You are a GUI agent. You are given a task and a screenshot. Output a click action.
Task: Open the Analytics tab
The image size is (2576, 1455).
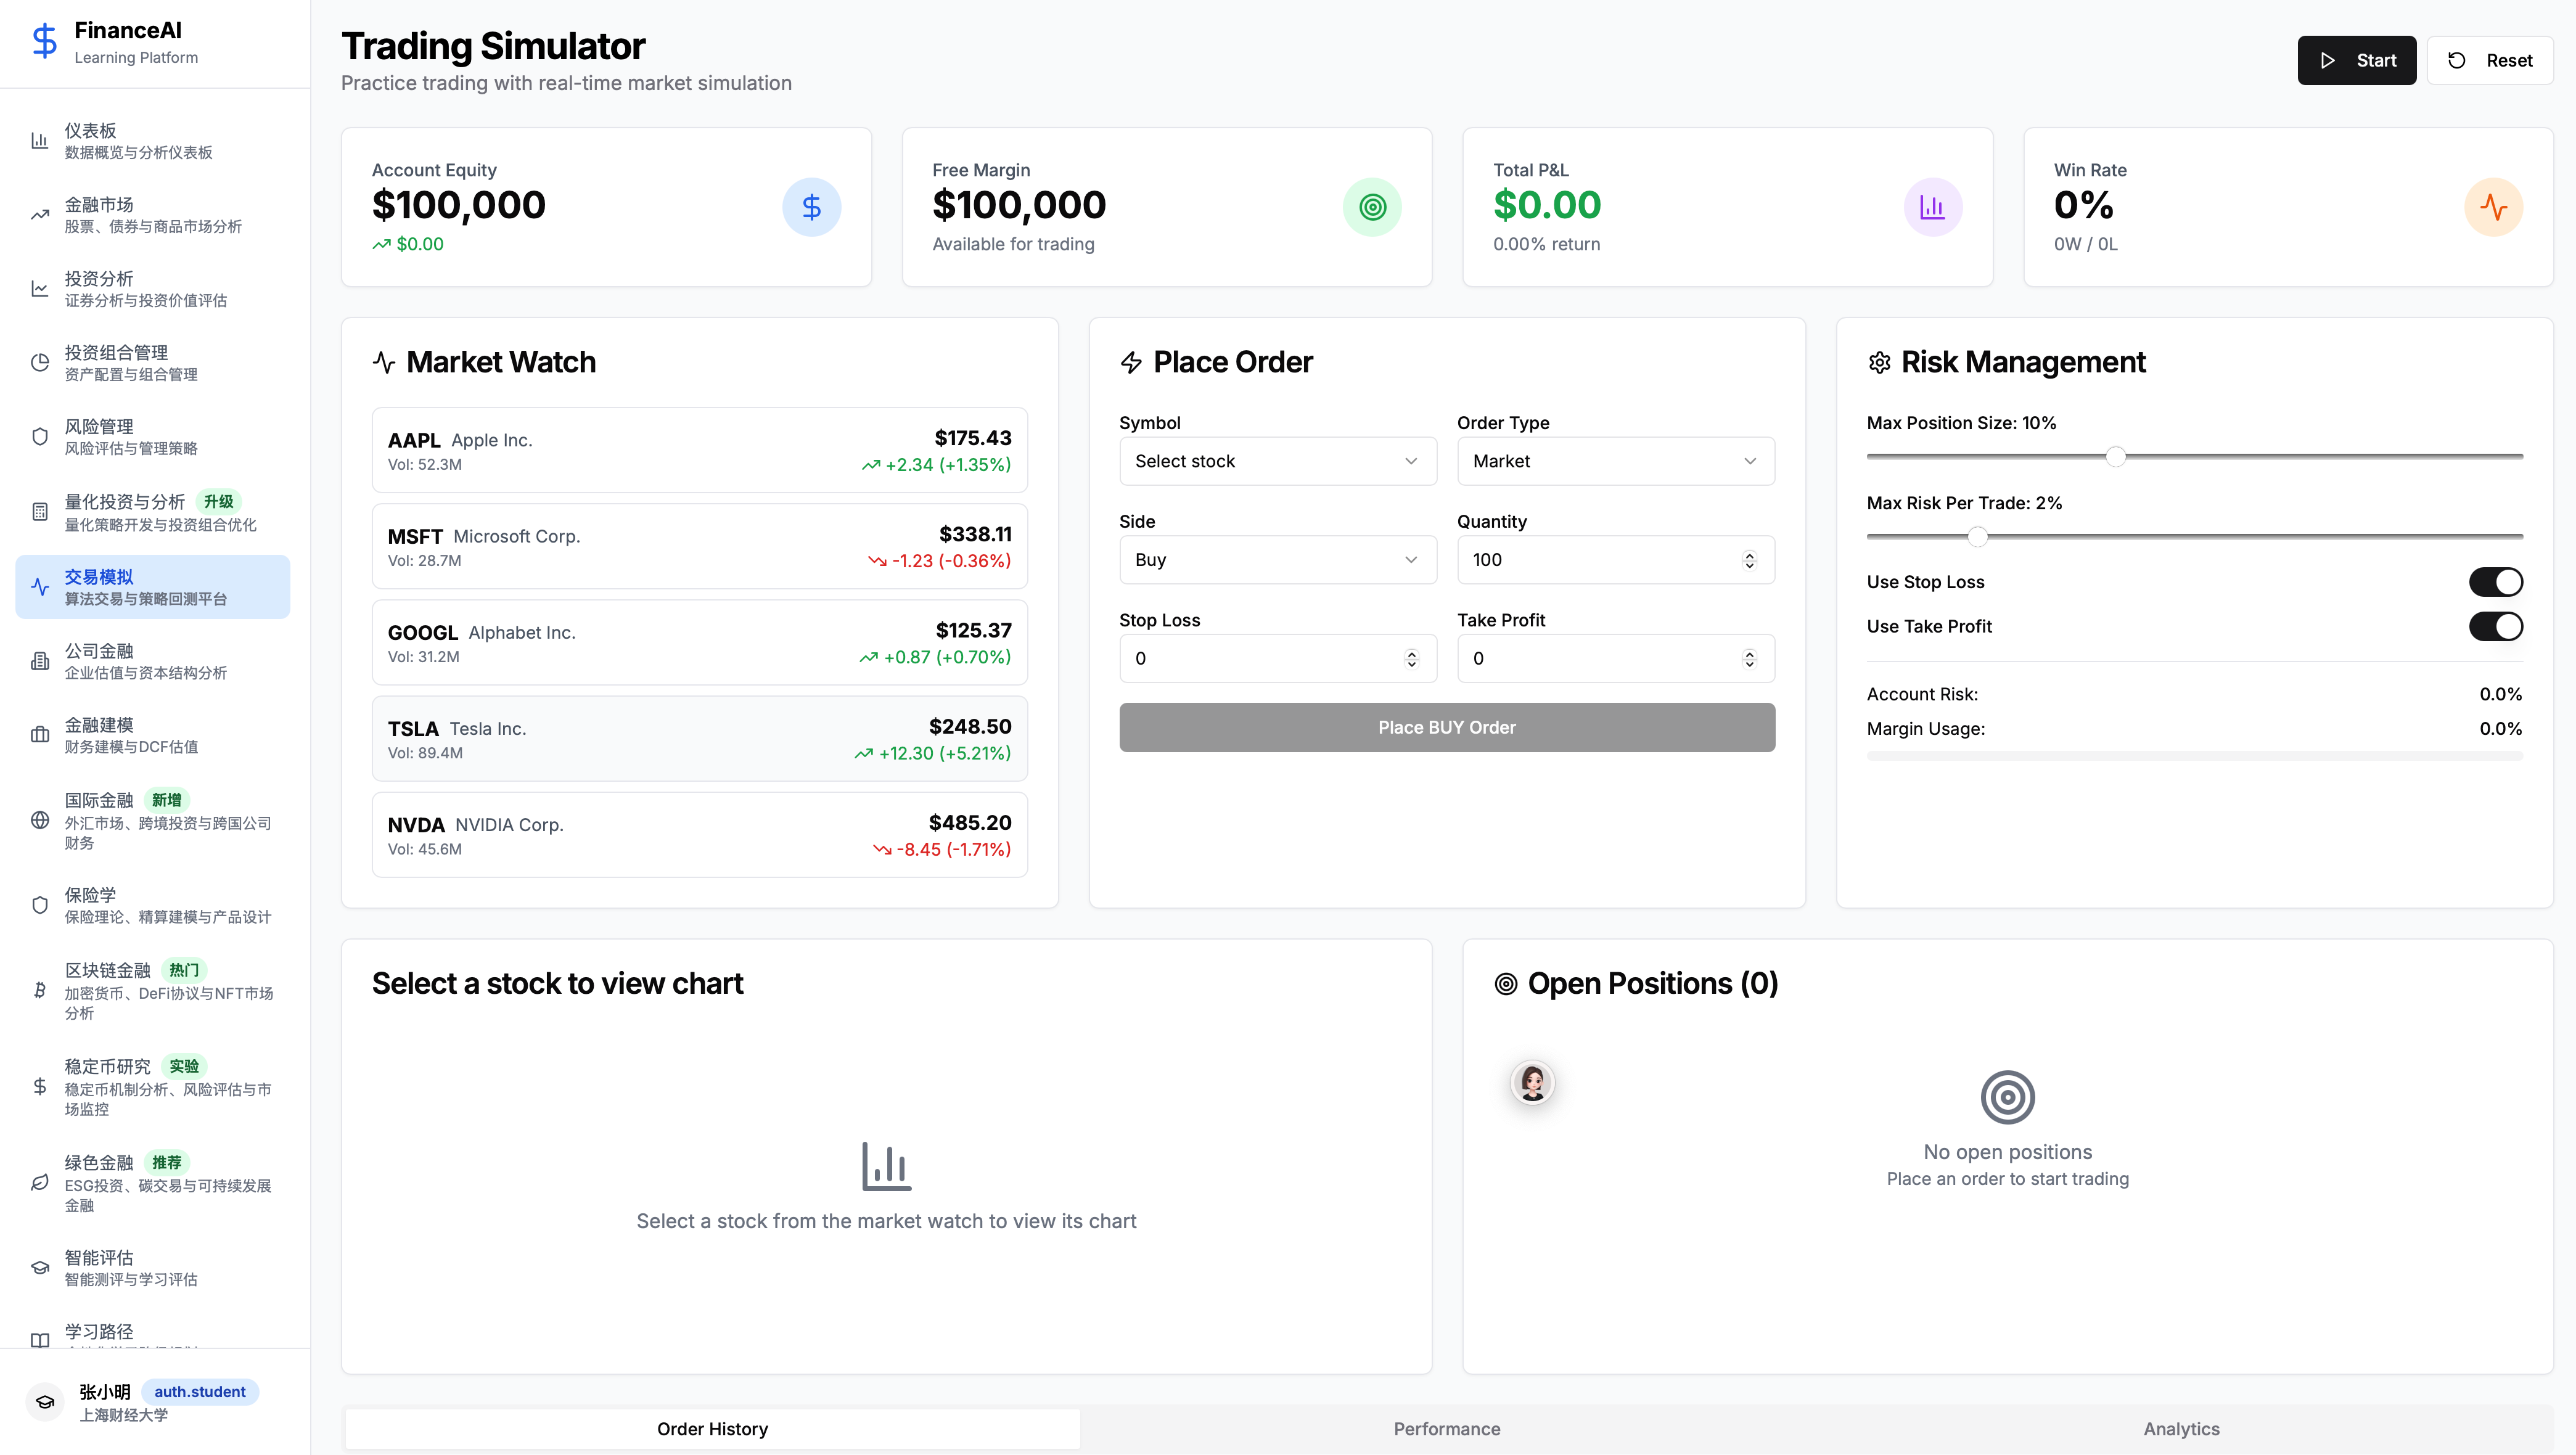tap(2181, 1429)
